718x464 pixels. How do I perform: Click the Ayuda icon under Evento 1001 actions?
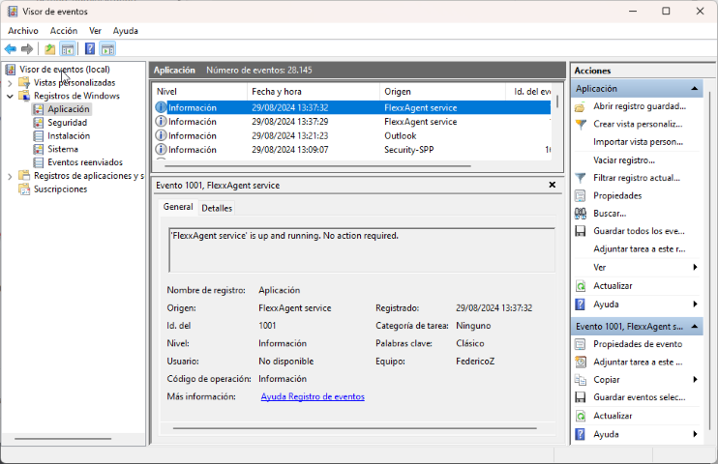pos(581,434)
